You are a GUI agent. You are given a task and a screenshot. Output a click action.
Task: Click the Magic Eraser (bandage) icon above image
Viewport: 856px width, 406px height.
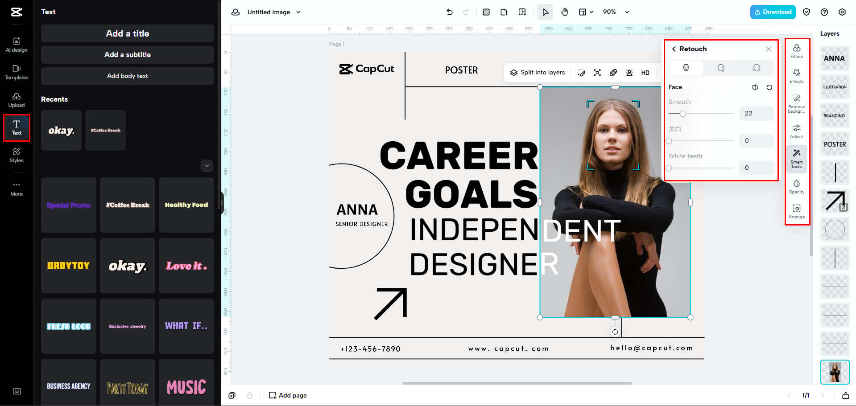pyautogui.click(x=613, y=72)
